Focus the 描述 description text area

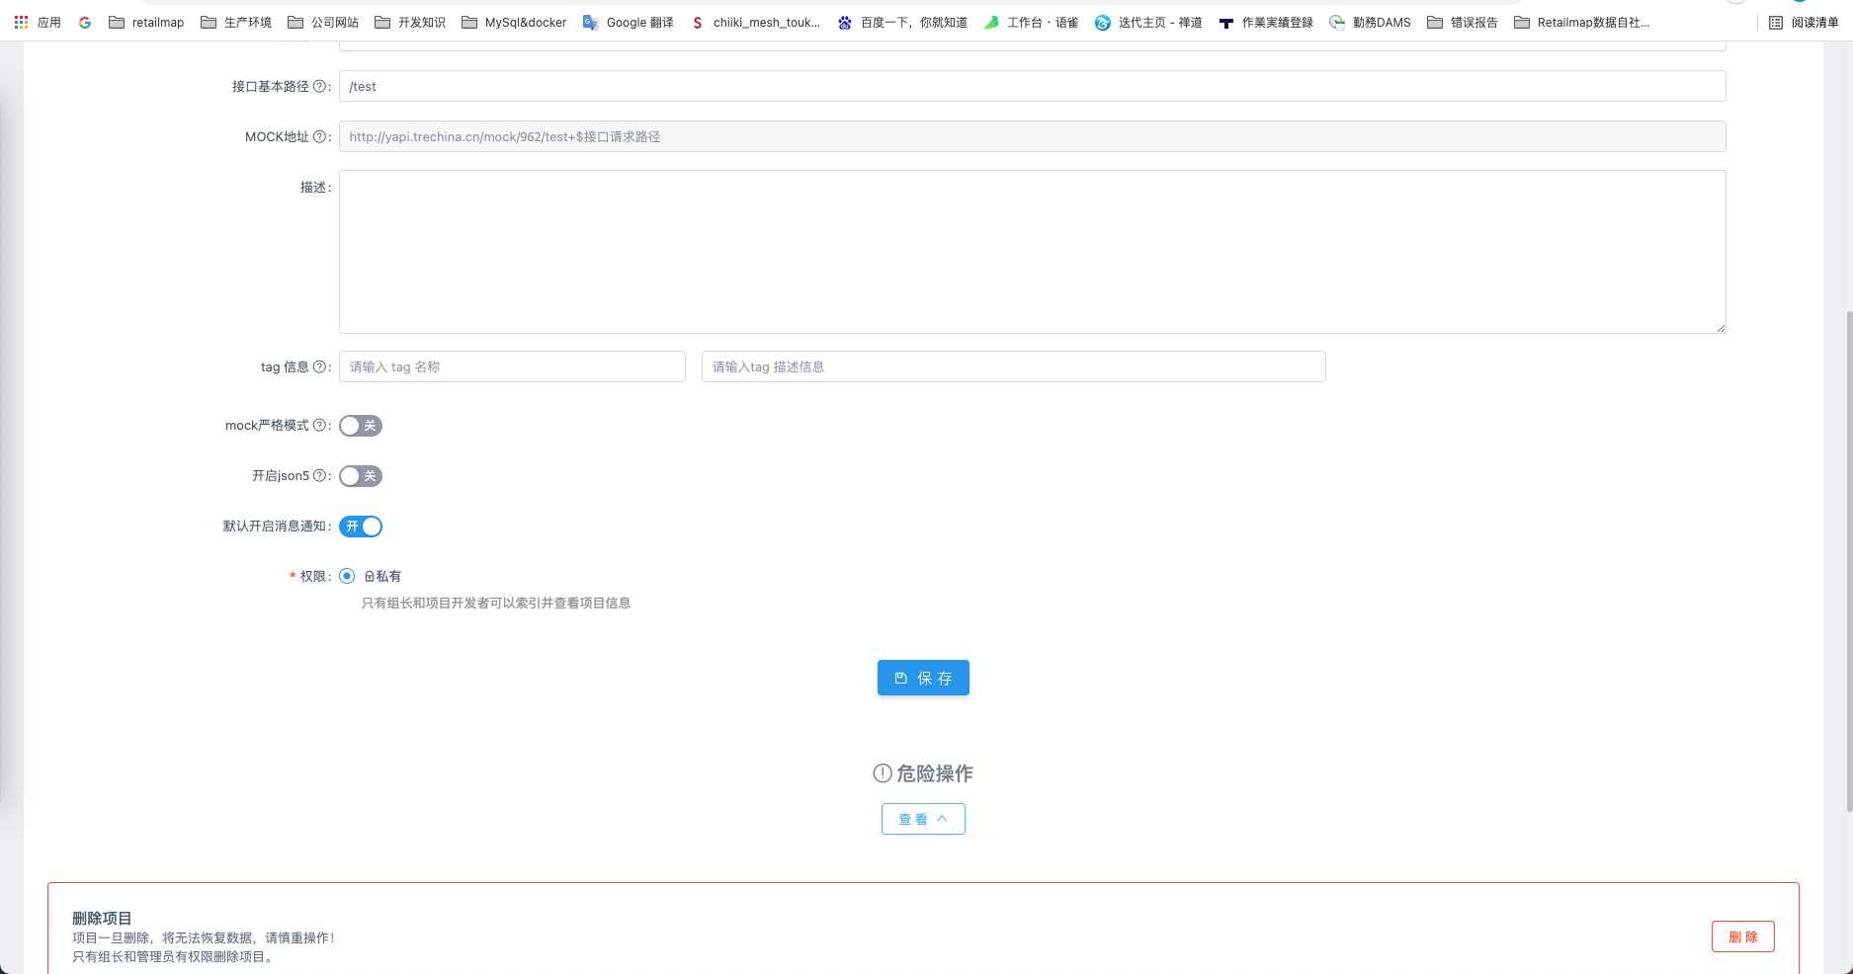pyautogui.click(x=1032, y=252)
